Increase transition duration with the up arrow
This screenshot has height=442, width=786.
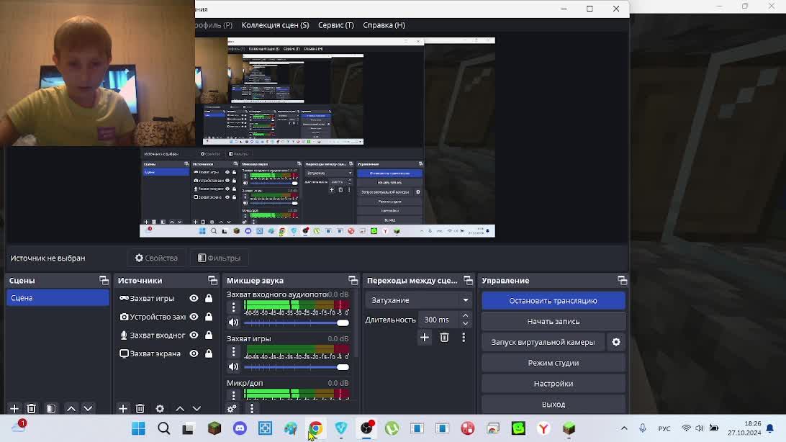tap(465, 316)
